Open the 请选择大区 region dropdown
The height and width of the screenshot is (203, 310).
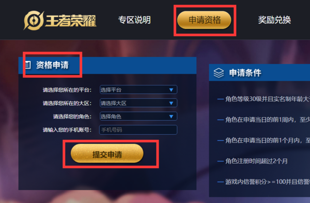point(138,103)
